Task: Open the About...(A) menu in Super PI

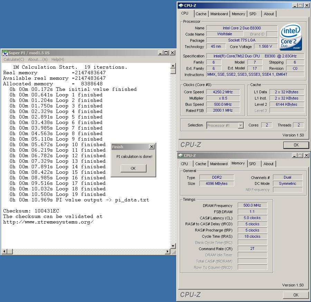Action: (x=38, y=59)
